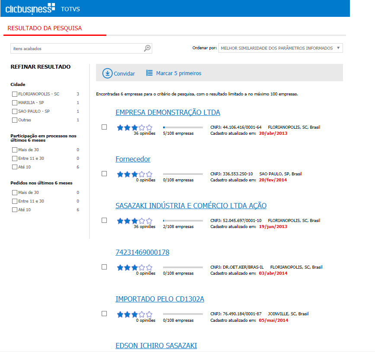This screenshot has width=375, height=352.
Task: Click CNPJ: 336.553.250-10 text
Action: [x=231, y=174]
